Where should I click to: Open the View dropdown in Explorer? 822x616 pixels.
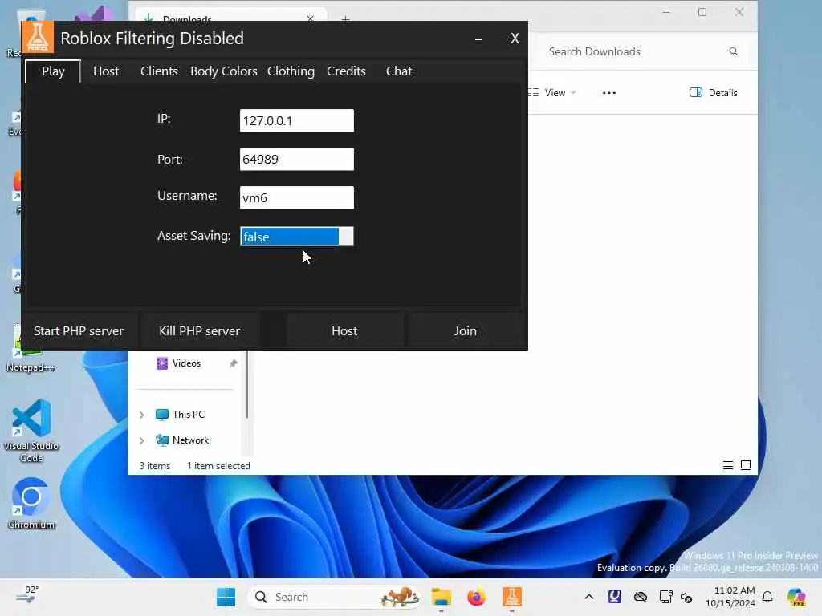pos(553,93)
